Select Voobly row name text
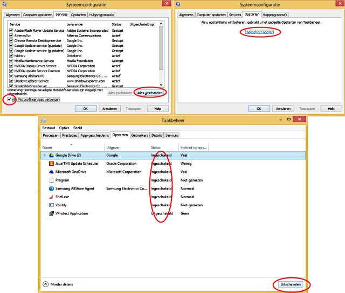This screenshot has width=345, height=293. [61, 205]
